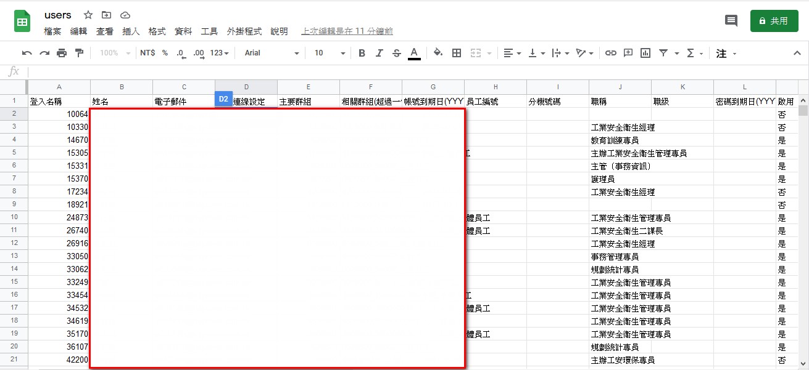Image resolution: width=809 pixels, height=370 pixels.
Task: Open the horizontal align dropdown
Action: 512,53
